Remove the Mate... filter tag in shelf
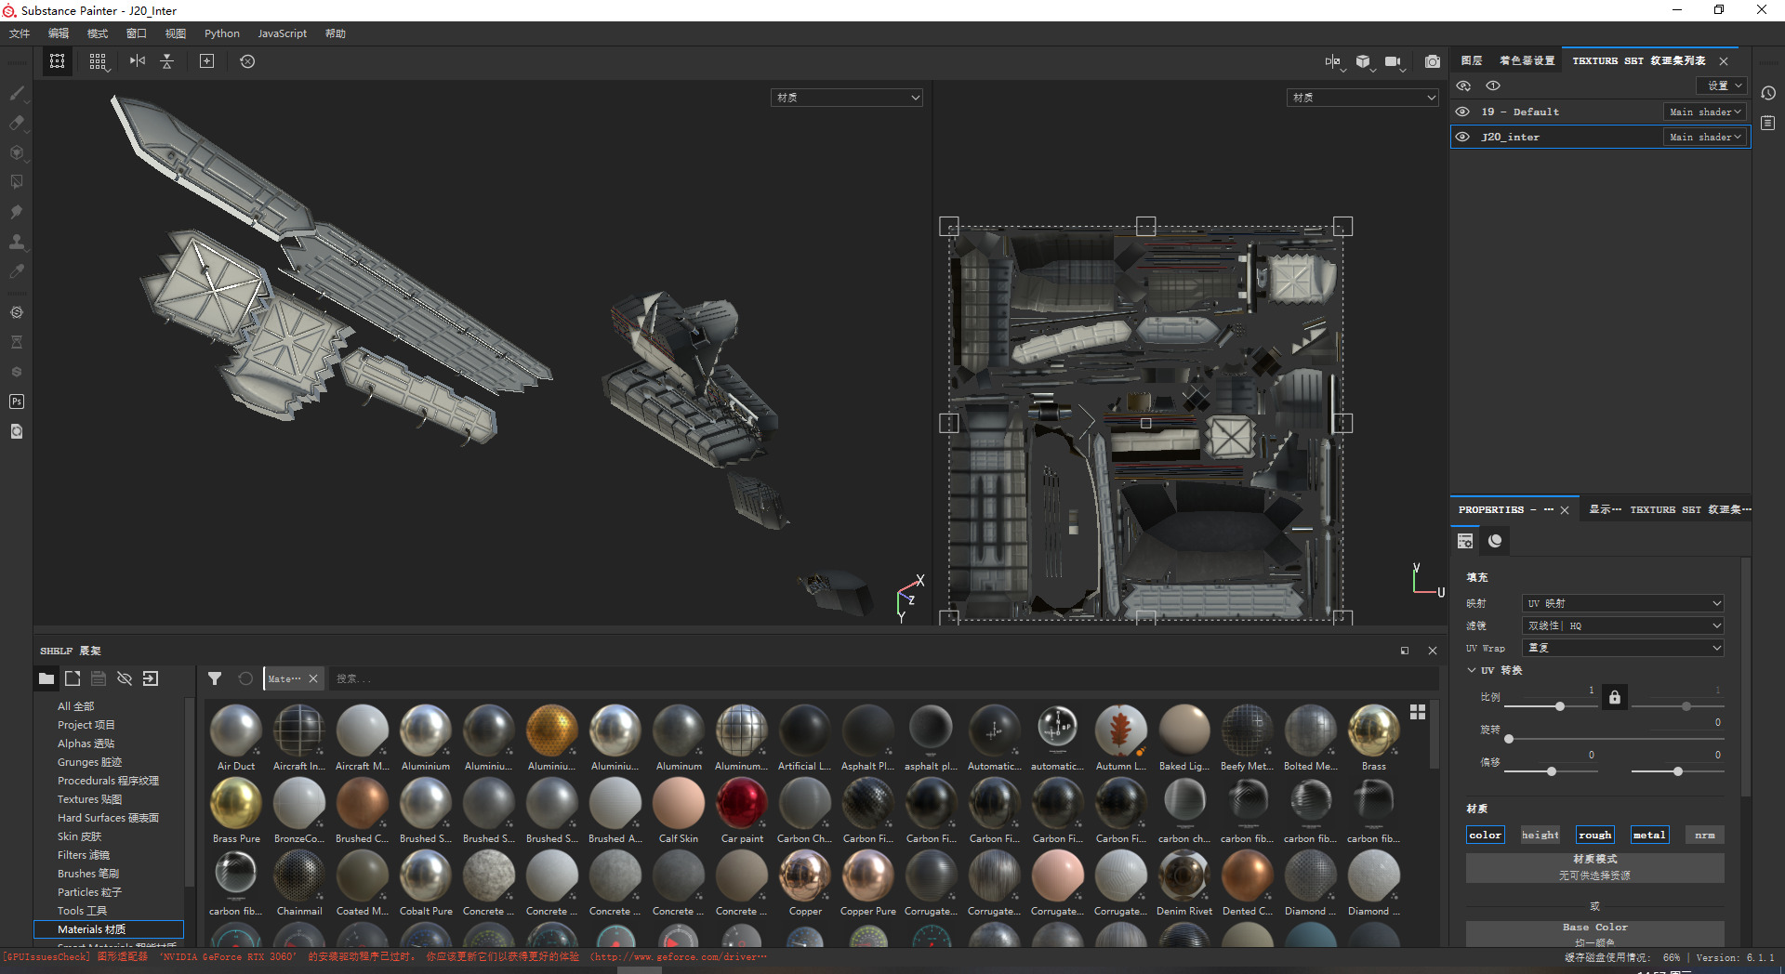 [x=313, y=678]
